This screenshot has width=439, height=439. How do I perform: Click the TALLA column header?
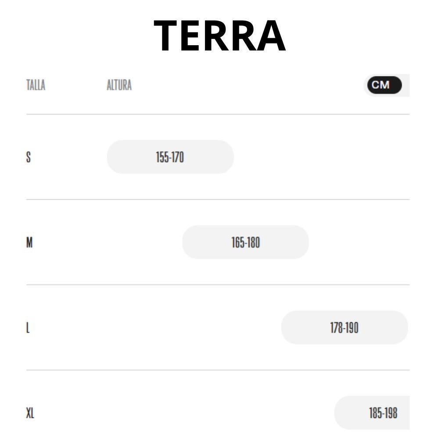click(36, 85)
